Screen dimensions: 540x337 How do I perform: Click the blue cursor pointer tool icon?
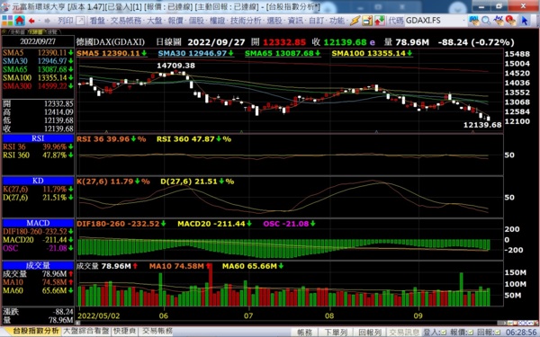point(525,21)
